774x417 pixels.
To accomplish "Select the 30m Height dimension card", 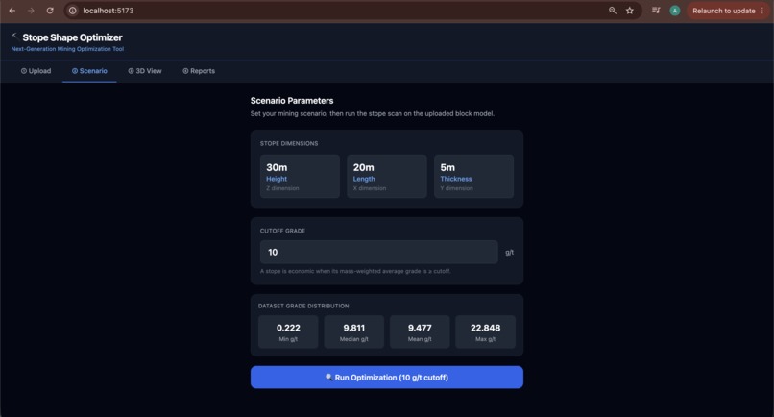I will (x=300, y=177).
